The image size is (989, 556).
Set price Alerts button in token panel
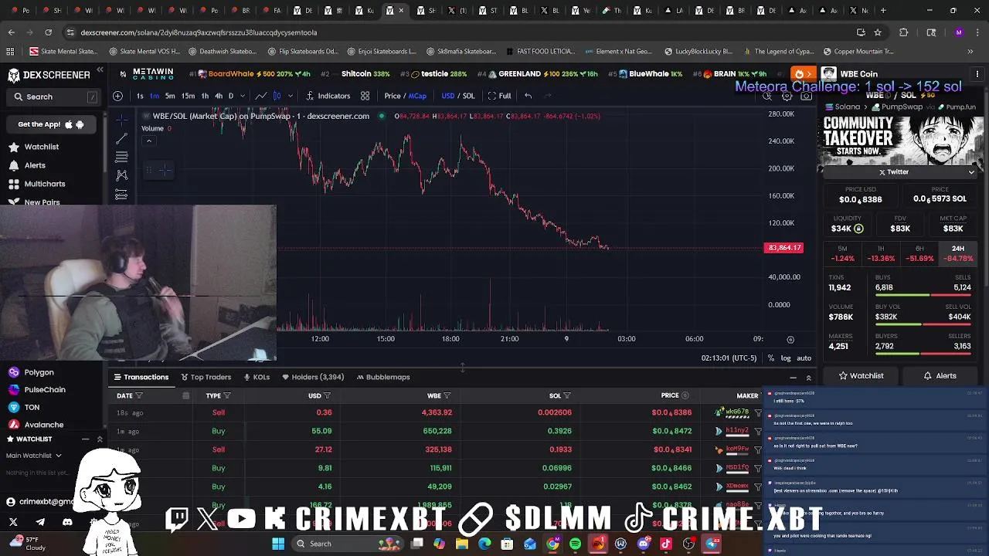(940, 376)
